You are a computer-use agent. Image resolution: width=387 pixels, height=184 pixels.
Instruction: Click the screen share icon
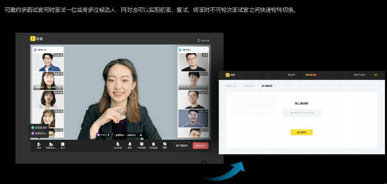(153, 145)
